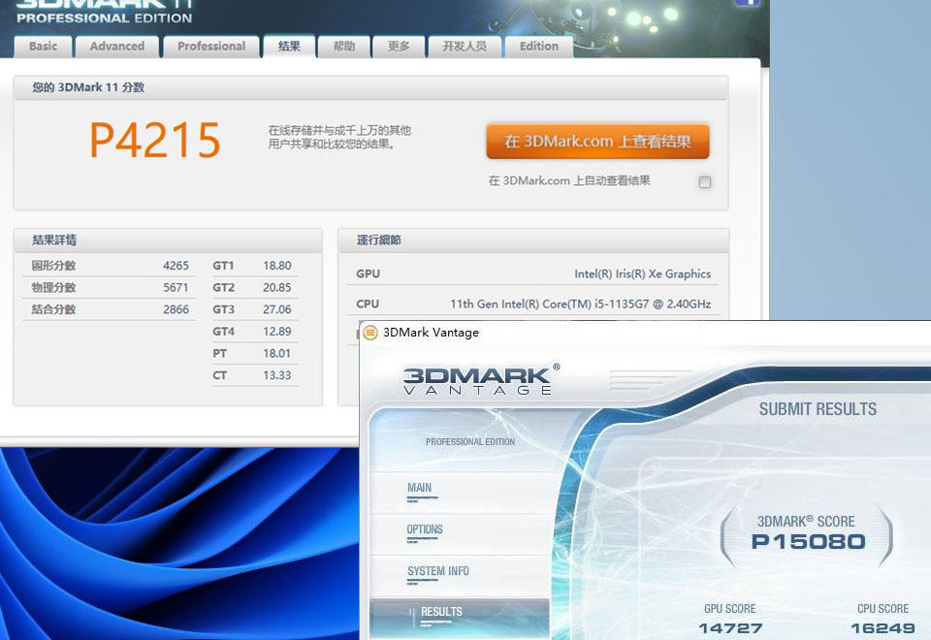Click the Vantage CPU score 16249
The image size is (931, 640).
pos(883,628)
